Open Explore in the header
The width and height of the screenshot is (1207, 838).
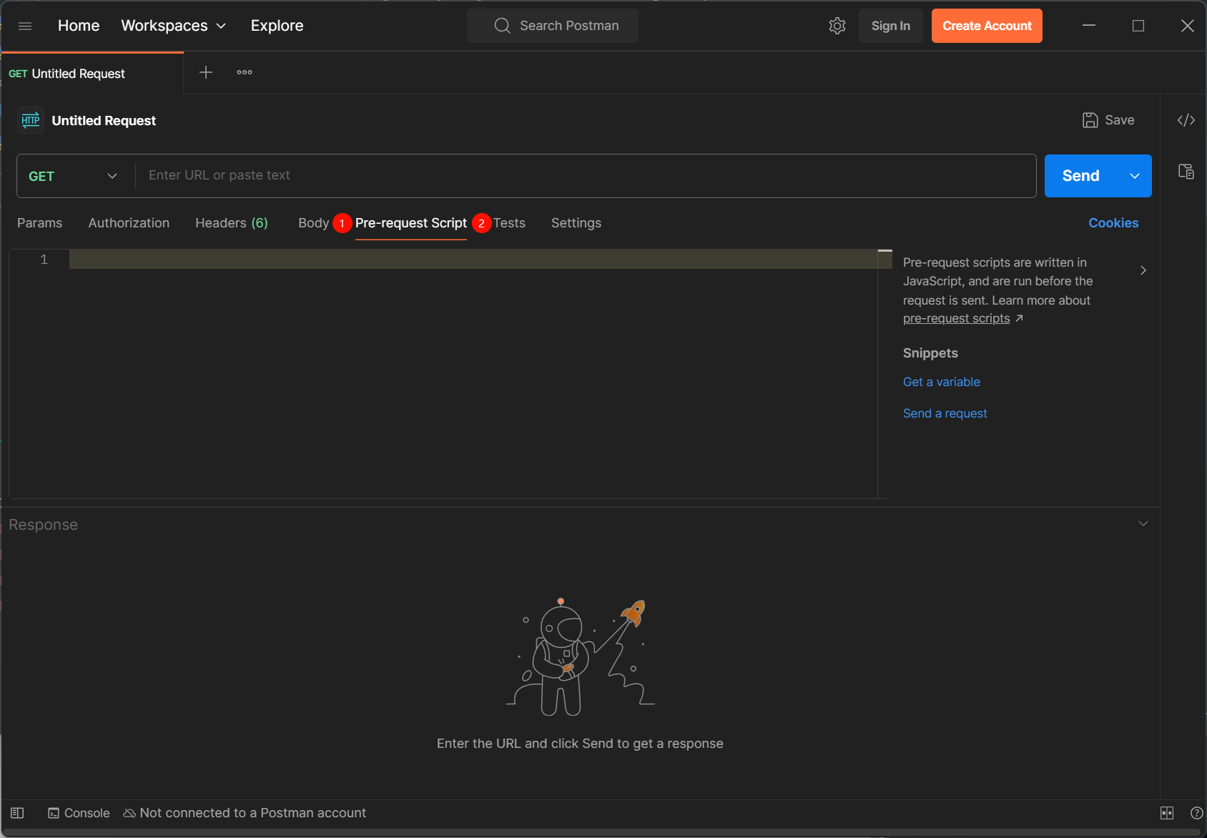[x=277, y=26]
